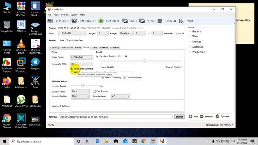The image size is (258, 145).
Task: Select FastStone Capture desktop icon
Action: point(7,65)
